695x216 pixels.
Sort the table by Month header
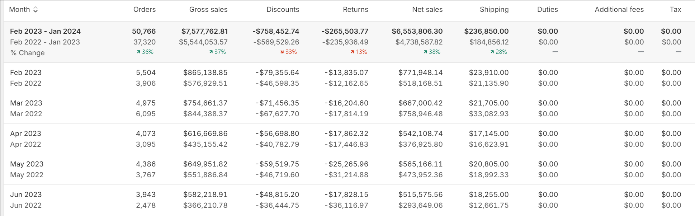[19, 10]
